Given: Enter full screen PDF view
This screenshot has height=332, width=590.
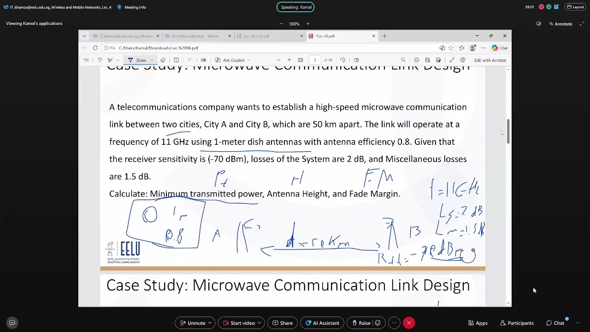Looking at the screenshot, I should [x=452, y=60].
